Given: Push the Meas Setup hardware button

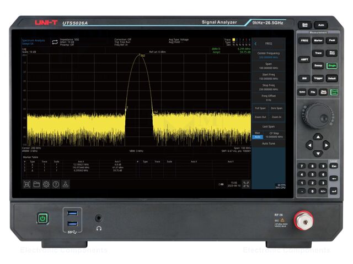Looking at the screenshot, I should click(332, 53).
